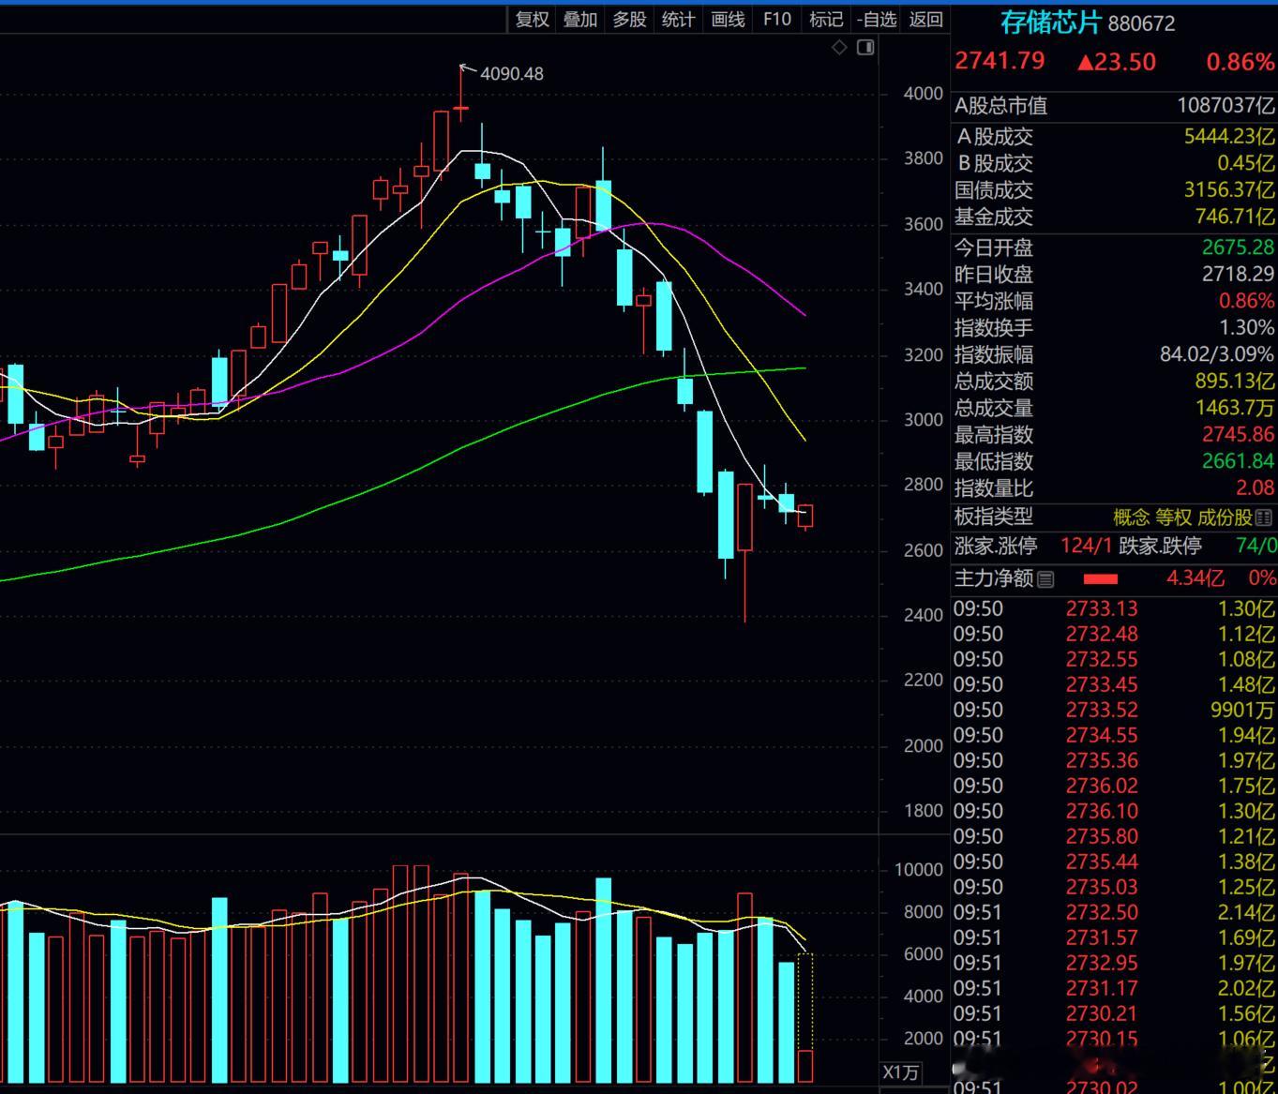The height and width of the screenshot is (1094, 1278).
Task: Click the 存储芯片 sector title
Action: click(x=1050, y=22)
